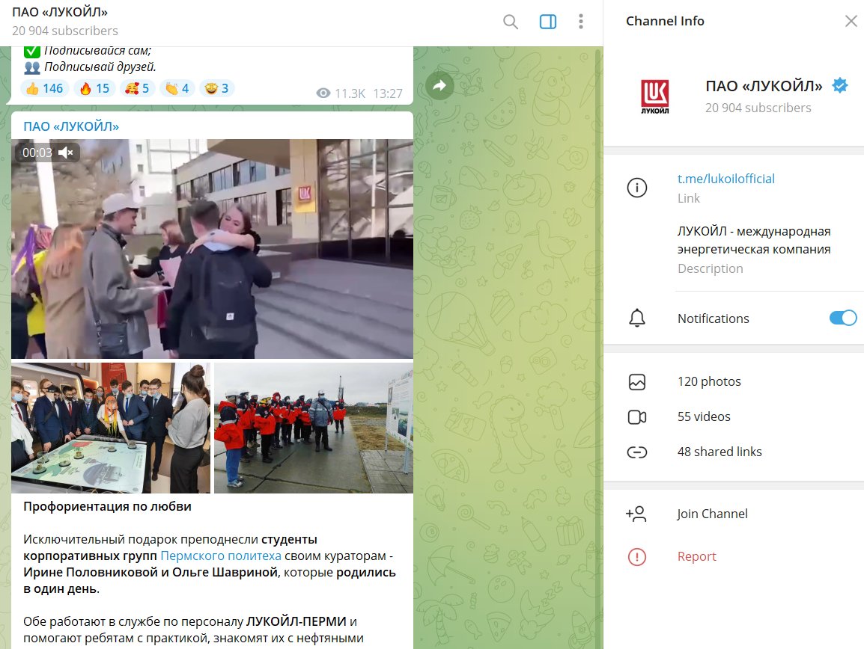Open the ЛУКОЙЛ channel avatar
This screenshot has width=864, height=649.
click(656, 96)
